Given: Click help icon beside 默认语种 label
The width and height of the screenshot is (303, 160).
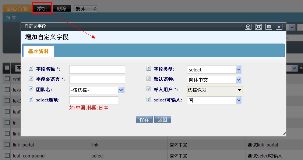Looking at the screenshot, I should (149, 79).
